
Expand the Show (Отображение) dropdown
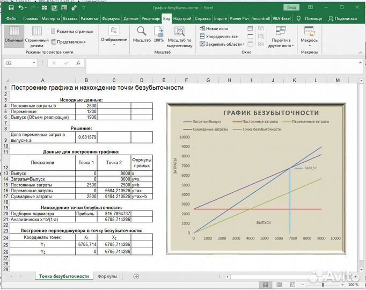coord(114,36)
